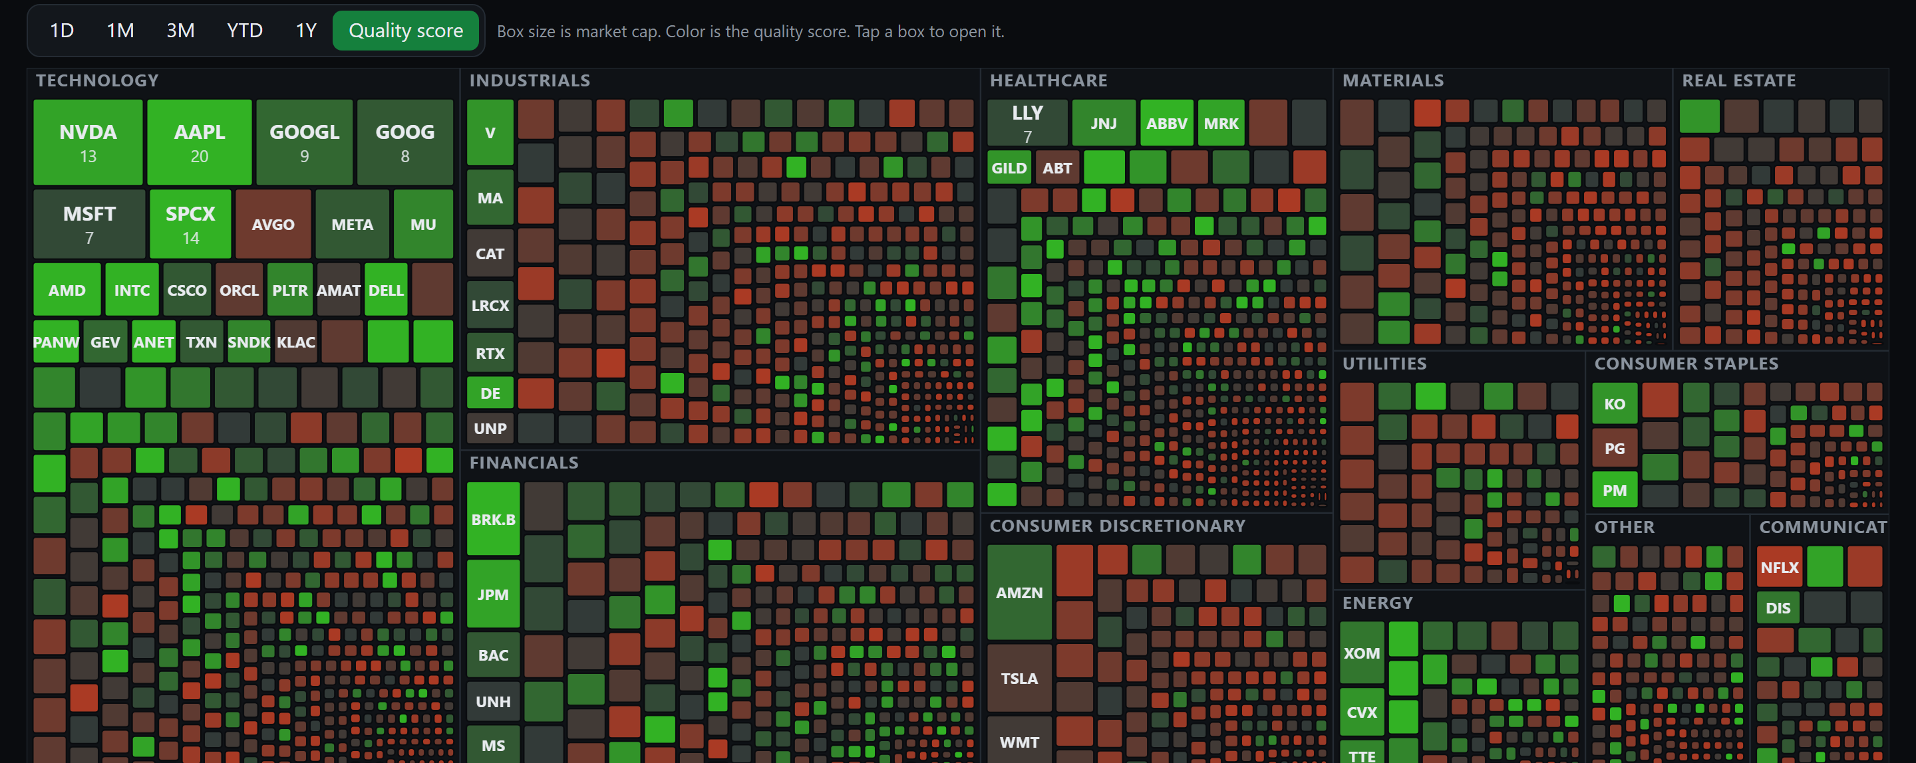
Task: Open the GOOG box
Action: [x=404, y=142]
